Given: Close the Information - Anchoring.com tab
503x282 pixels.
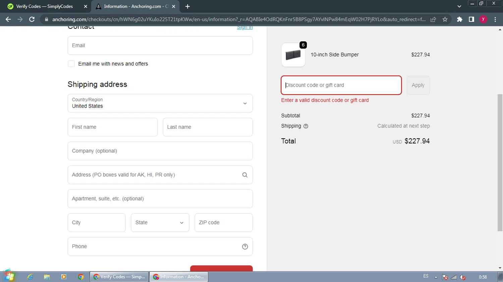Looking at the screenshot, I should (174, 6).
